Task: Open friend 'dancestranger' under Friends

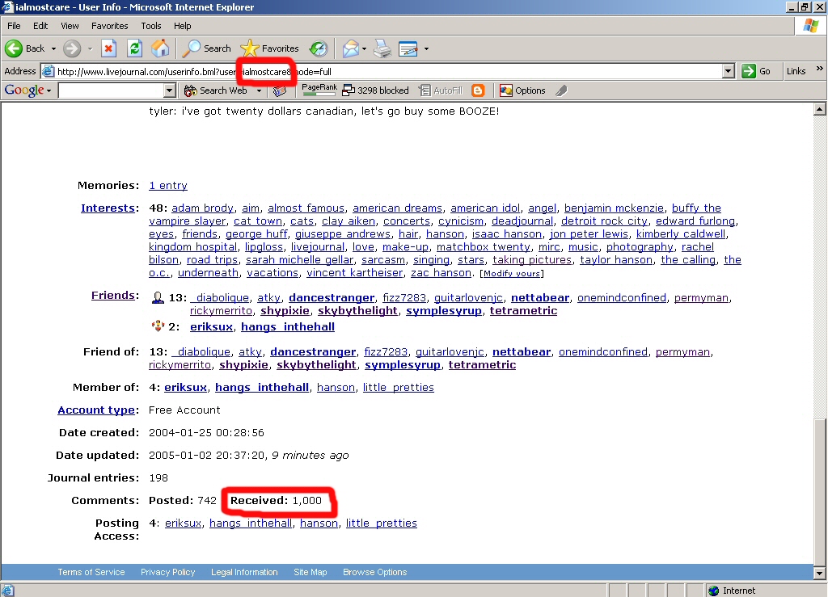Action: (x=332, y=297)
